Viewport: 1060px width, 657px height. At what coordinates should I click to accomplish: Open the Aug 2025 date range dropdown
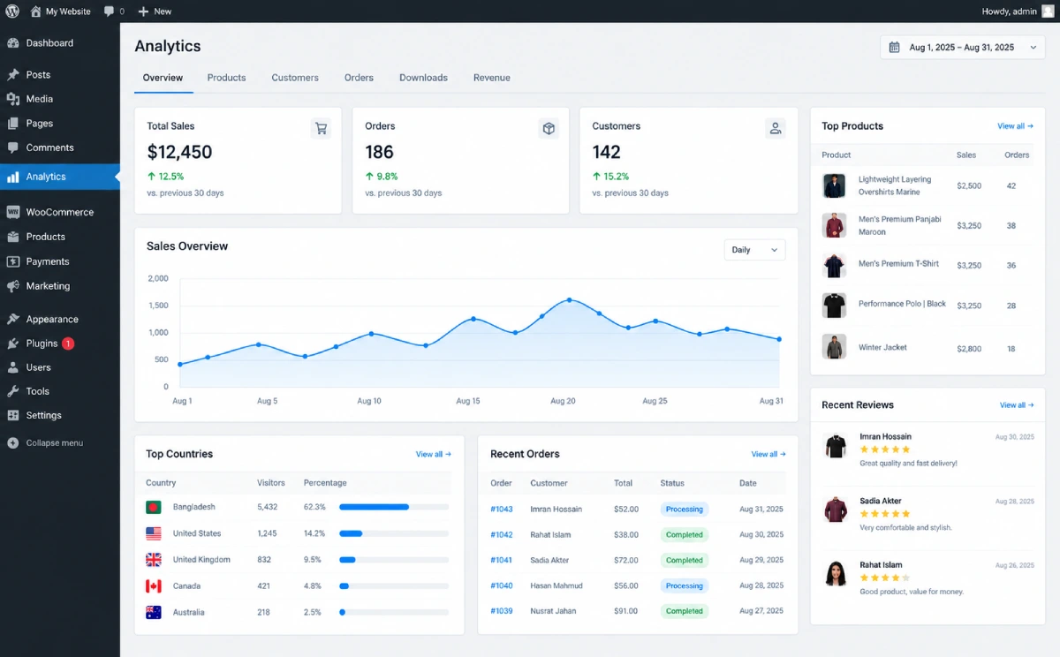[x=963, y=48]
